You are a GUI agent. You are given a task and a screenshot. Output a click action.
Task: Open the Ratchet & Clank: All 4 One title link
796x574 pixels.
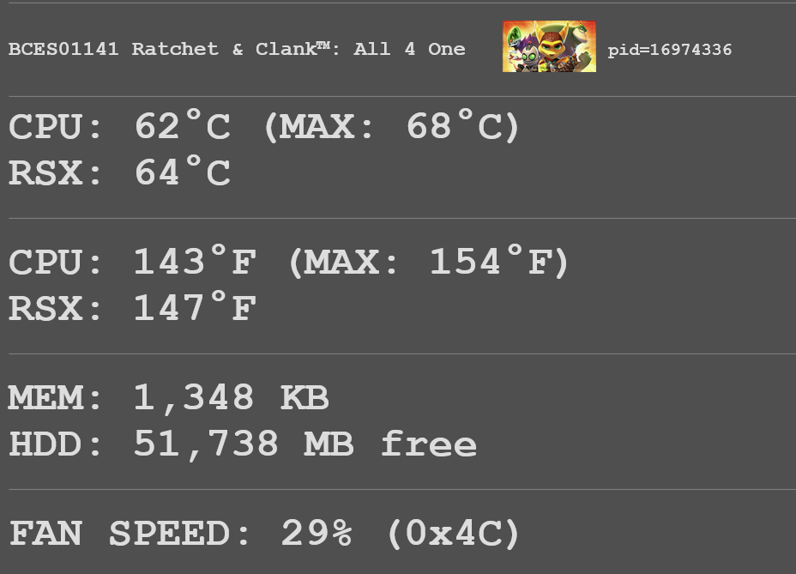pyautogui.click(x=298, y=49)
